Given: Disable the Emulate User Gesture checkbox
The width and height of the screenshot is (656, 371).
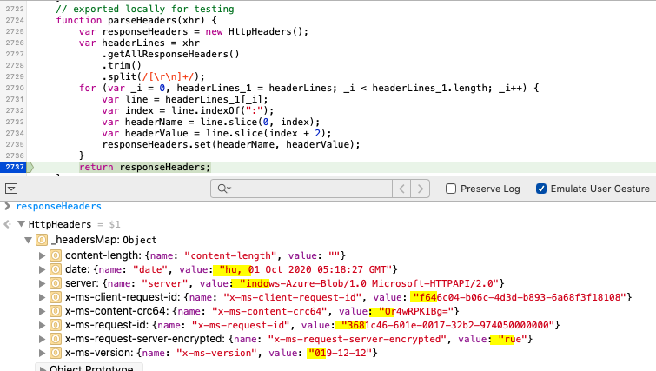Looking at the screenshot, I should (x=541, y=189).
